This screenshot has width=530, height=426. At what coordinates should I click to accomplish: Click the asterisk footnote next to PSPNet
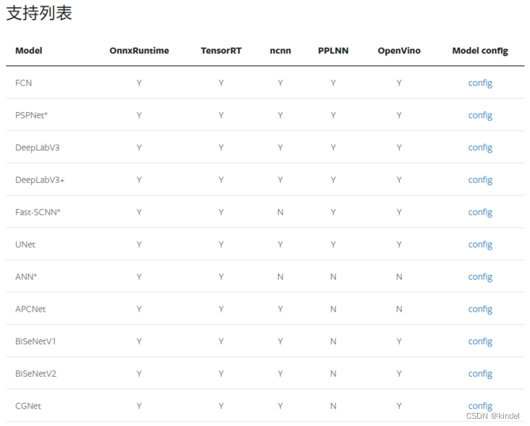coord(46,114)
